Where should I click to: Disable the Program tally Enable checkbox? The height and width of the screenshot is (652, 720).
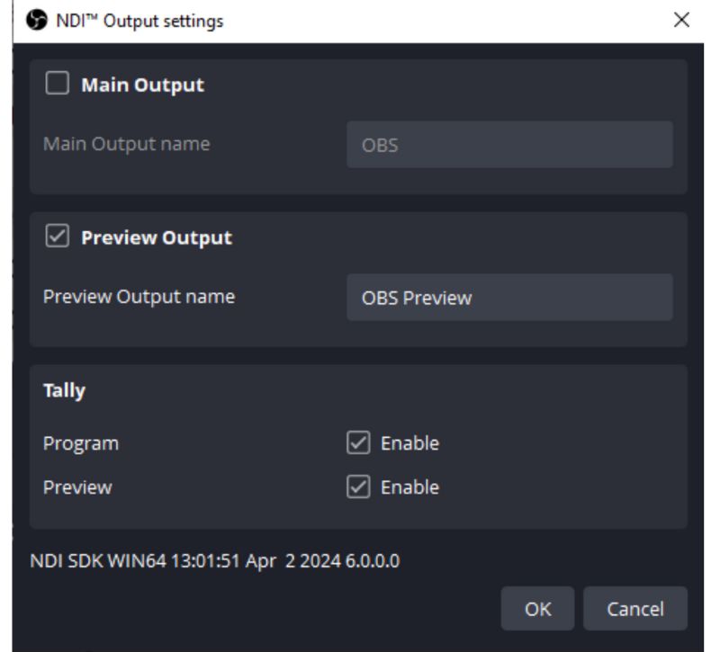pyautogui.click(x=358, y=442)
